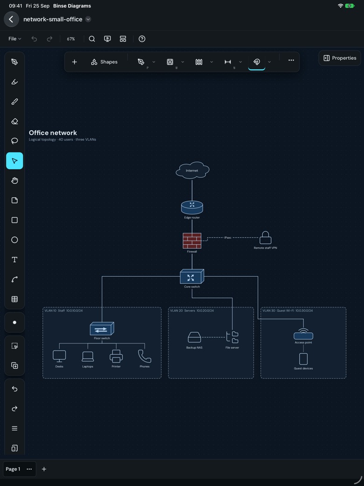364x486 pixels.
Task: Select the Backup NAS icon
Action: [194, 337]
